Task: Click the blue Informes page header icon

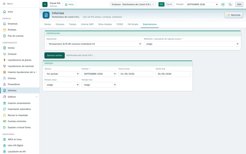Action: [46, 15]
